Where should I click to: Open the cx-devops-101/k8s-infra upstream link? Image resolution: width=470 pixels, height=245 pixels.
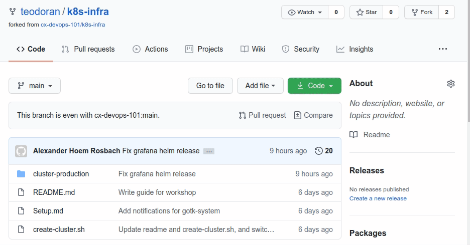pos(73,25)
